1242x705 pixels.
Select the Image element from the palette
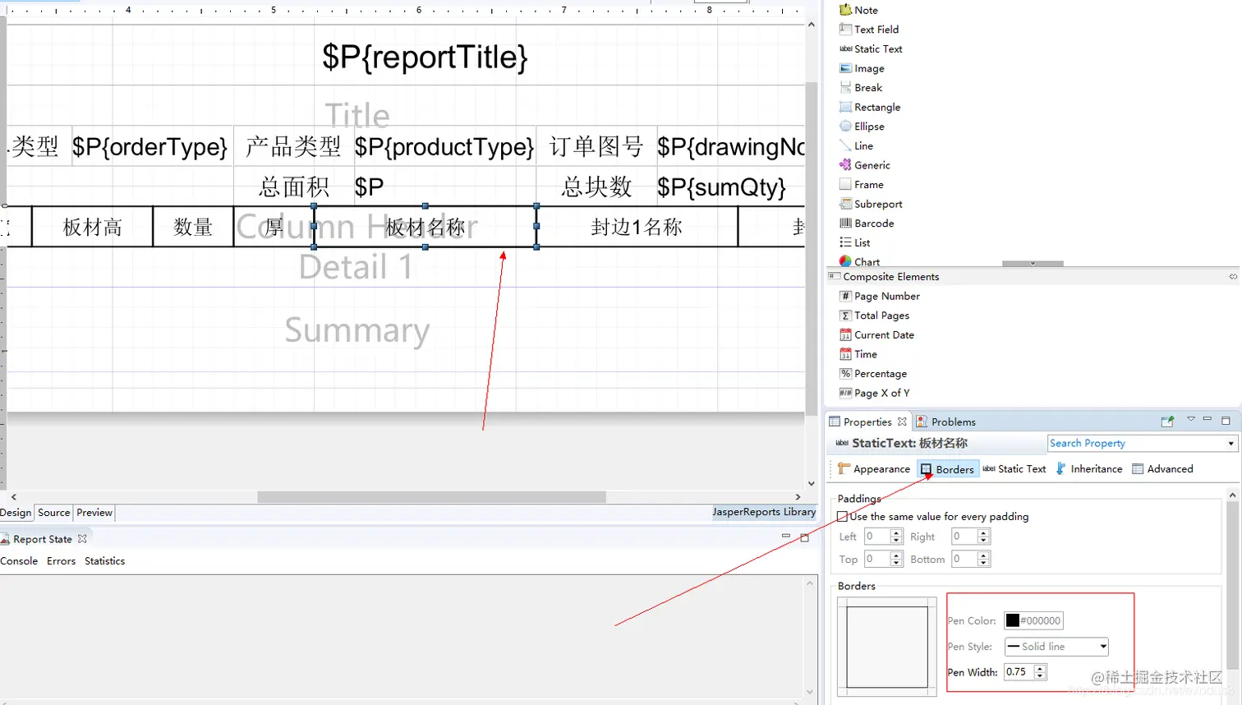coord(862,69)
